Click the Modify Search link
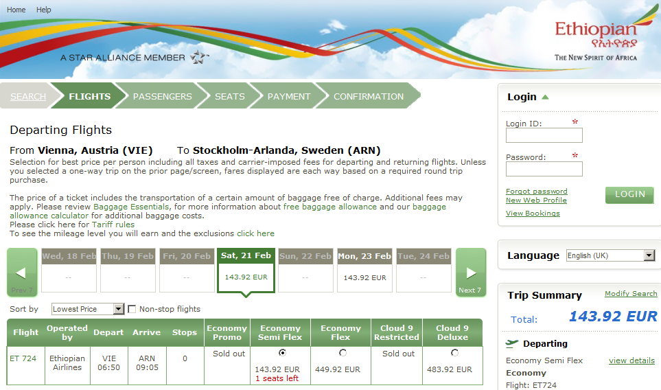This screenshot has width=661, height=390. click(630, 293)
